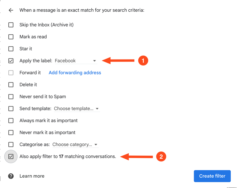The width and height of the screenshot is (237, 188).
Task: Expand the Choose template dropdown
Action: [77, 108]
